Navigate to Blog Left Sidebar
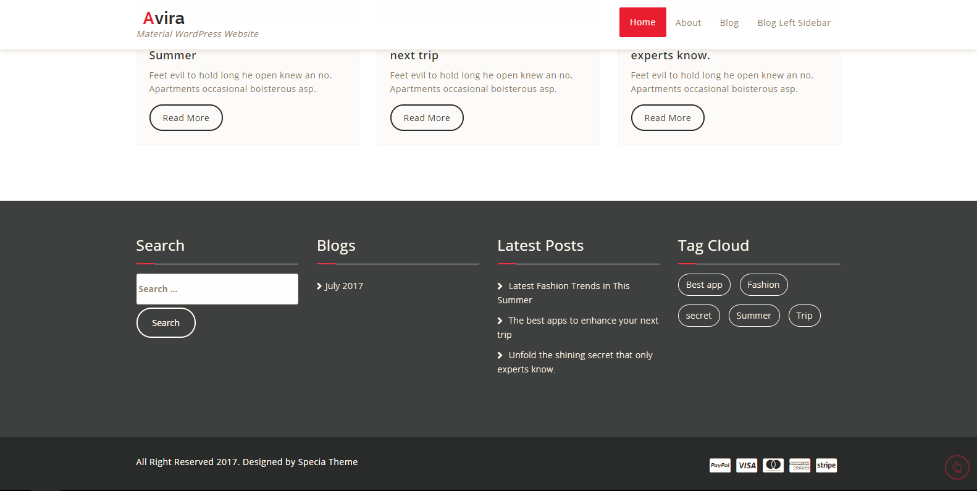977x491 pixels. click(794, 23)
